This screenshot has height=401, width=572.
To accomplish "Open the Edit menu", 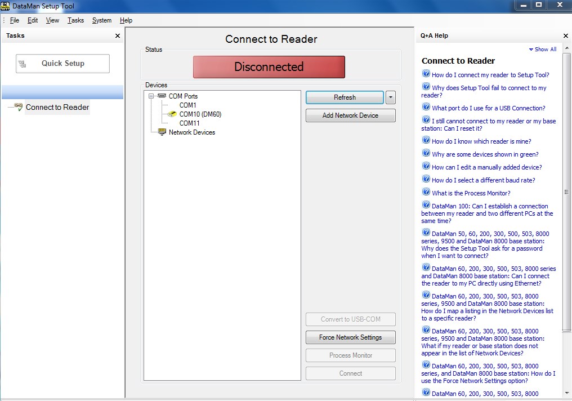I will [x=33, y=20].
